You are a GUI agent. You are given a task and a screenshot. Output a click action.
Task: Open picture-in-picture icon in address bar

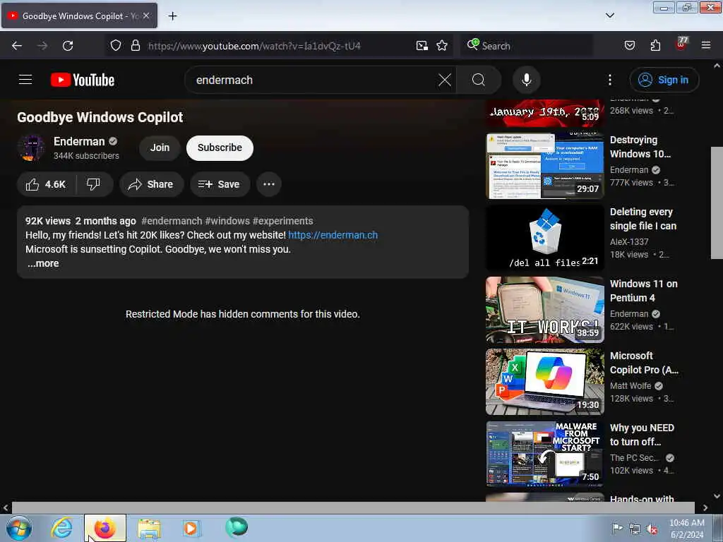tap(422, 46)
